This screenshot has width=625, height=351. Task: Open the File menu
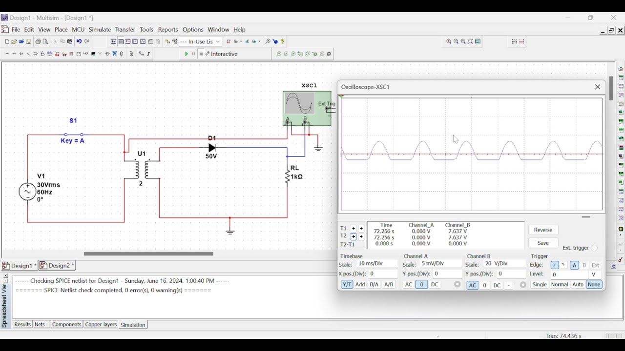(16, 30)
